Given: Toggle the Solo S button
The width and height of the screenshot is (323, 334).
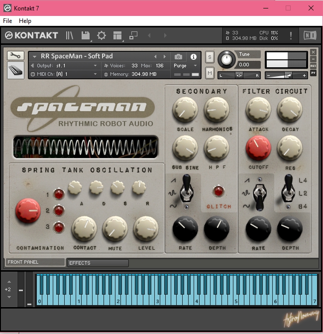Looking at the screenshot, I should [210, 56].
